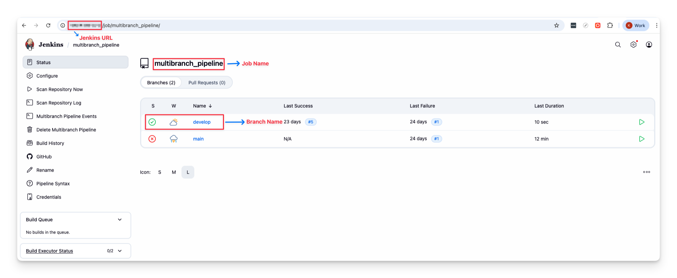Open the develop branch link
This screenshot has width=677, height=278.
point(202,122)
